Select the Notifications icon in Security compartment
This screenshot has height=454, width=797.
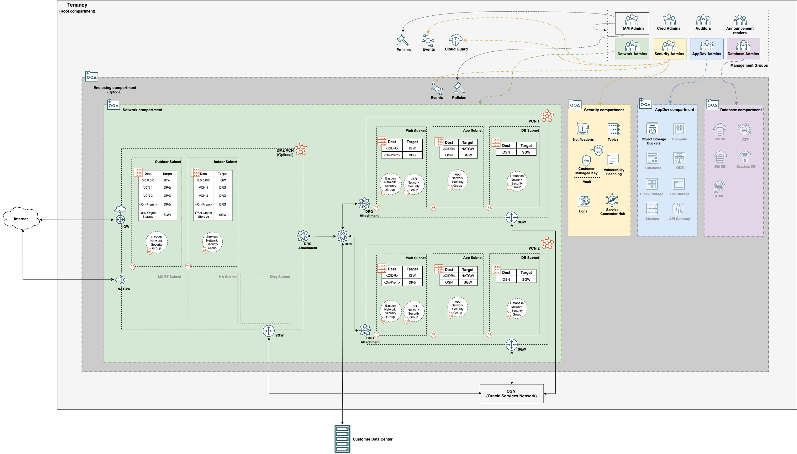point(583,129)
